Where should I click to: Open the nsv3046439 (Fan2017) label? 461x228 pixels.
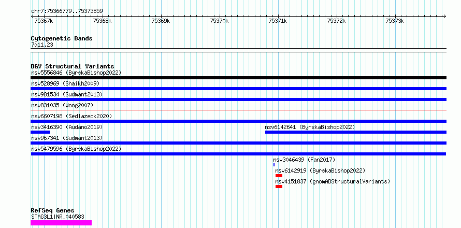tap(304, 160)
